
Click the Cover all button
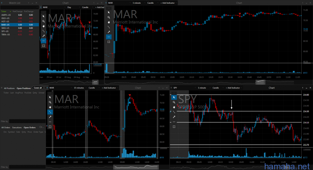pyautogui.click(x=38, y=88)
